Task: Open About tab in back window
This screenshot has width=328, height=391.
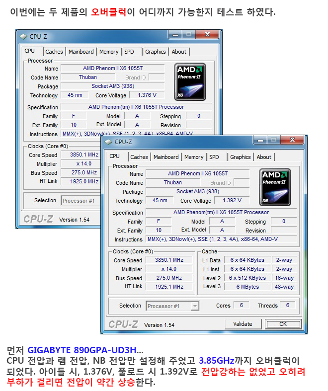Action: pyautogui.click(x=179, y=52)
